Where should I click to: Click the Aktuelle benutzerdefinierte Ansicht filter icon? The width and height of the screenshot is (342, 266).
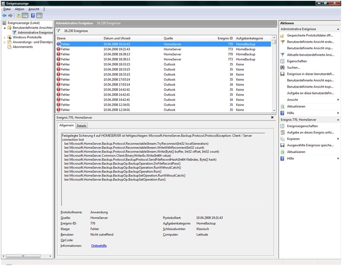click(x=282, y=54)
